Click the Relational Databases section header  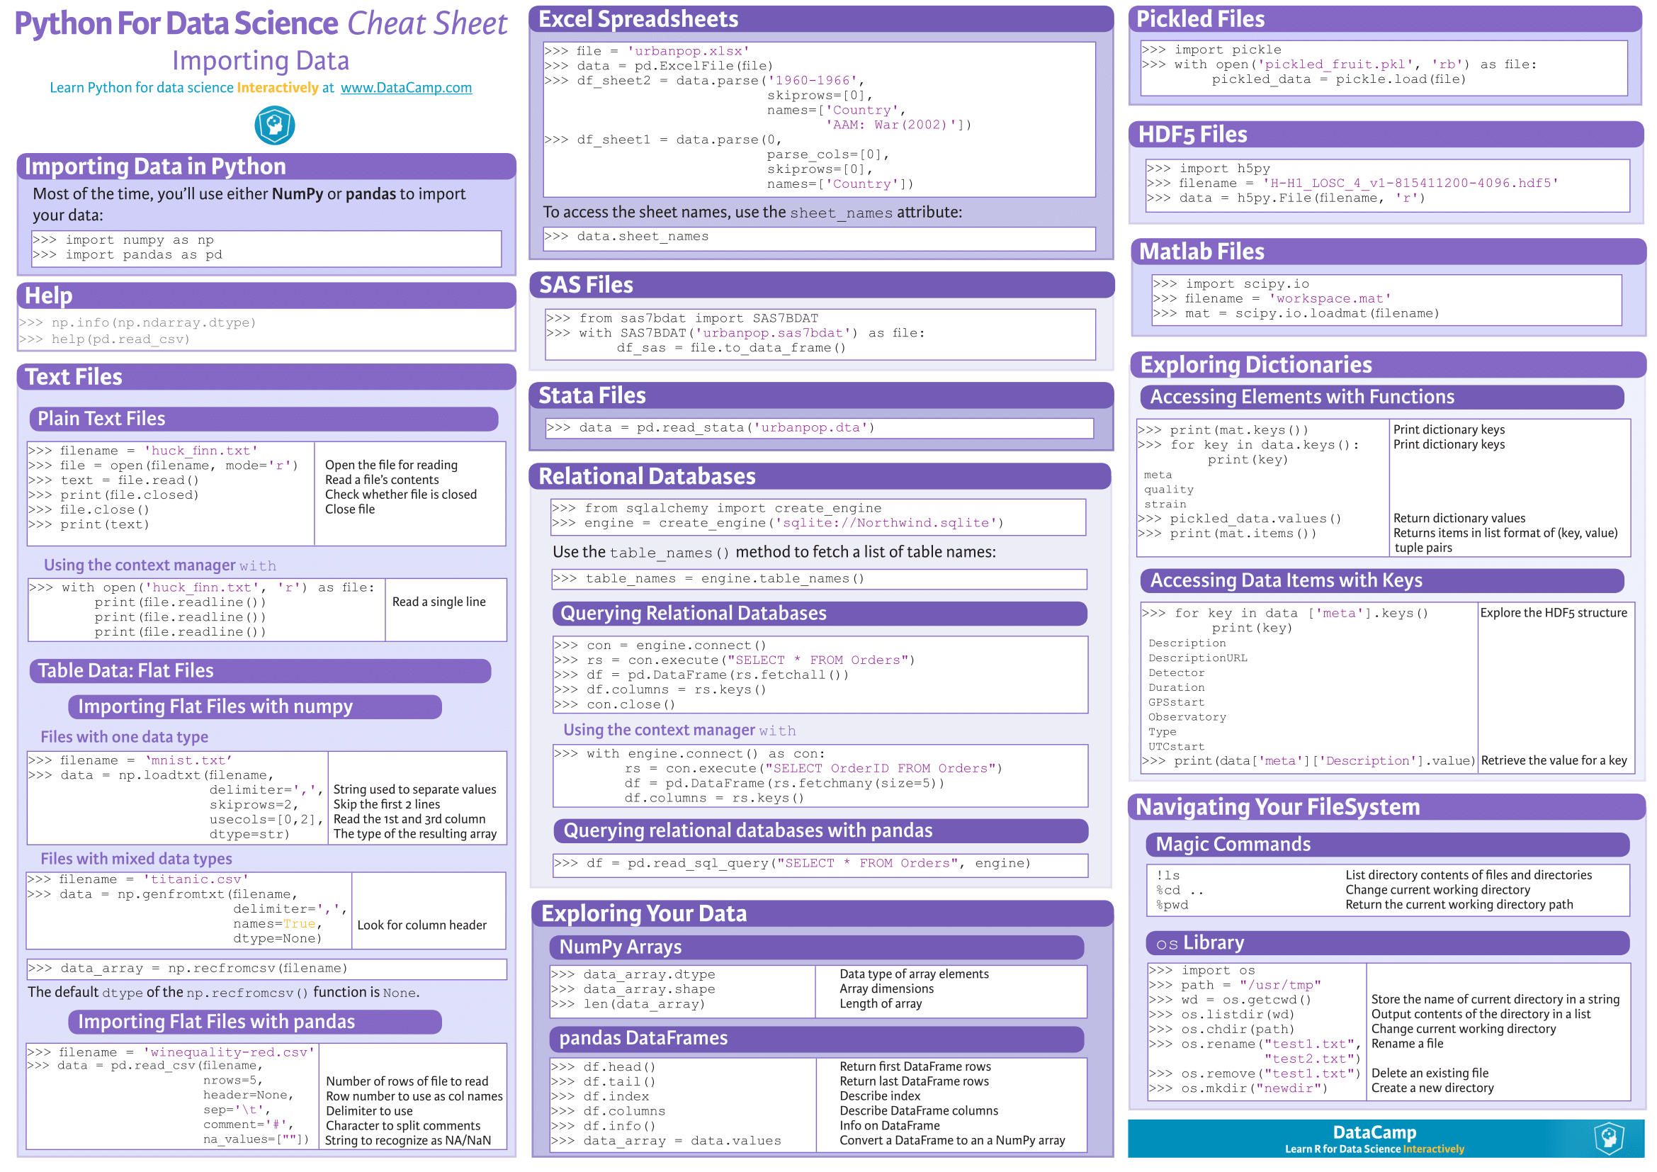tap(820, 476)
